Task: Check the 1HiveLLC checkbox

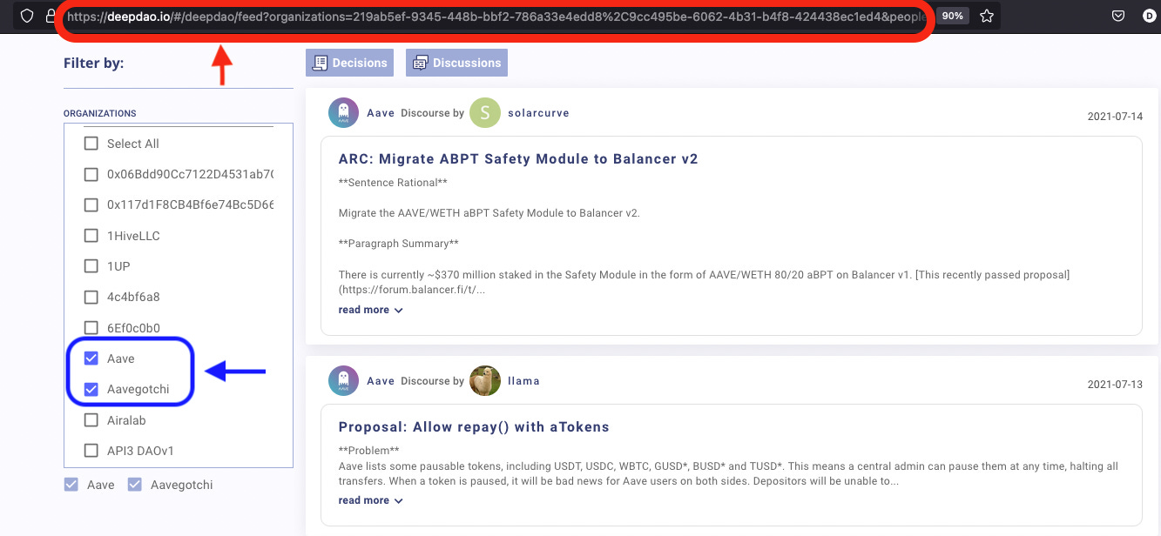Action: 91,236
